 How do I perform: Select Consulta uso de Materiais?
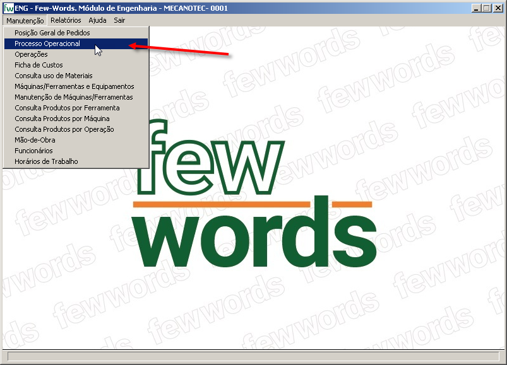(76, 76)
